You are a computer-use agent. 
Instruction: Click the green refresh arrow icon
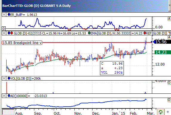pos(161,112)
